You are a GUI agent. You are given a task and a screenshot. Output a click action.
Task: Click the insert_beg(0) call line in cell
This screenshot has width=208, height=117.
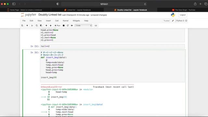(49, 77)
